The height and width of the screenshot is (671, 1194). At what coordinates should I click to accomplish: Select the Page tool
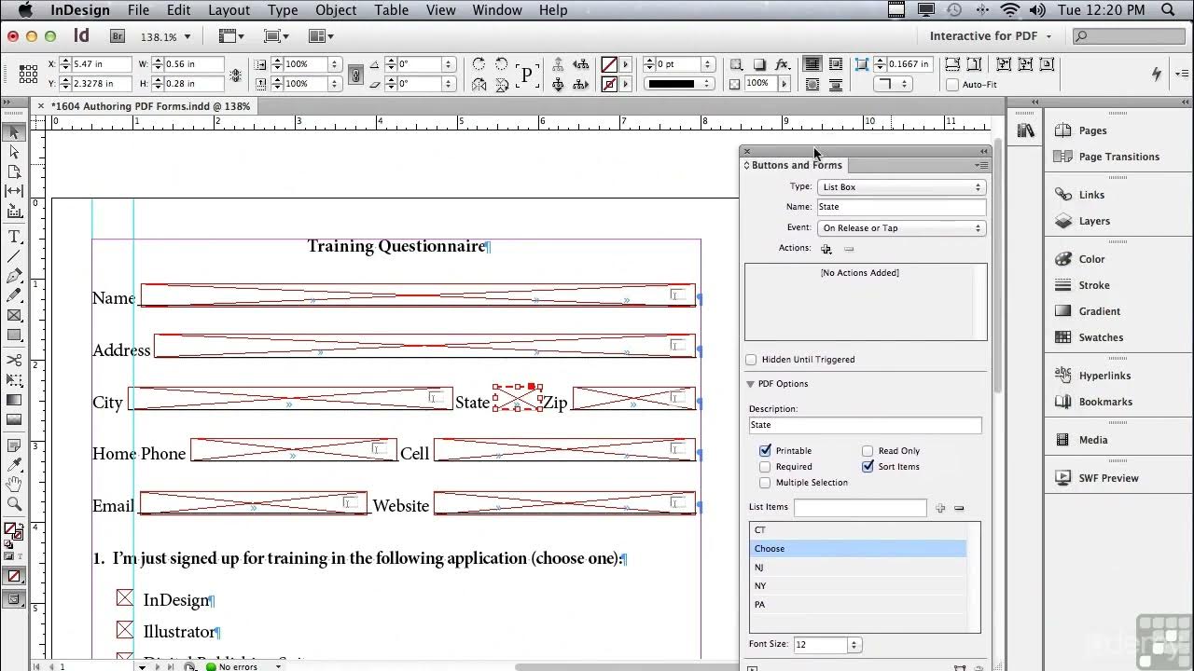pyautogui.click(x=14, y=171)
